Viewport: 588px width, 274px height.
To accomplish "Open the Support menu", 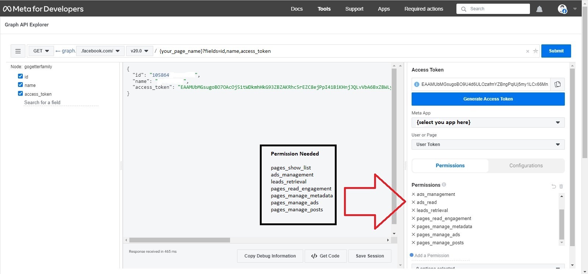I will pyautogui.click(x=354, y=9).
